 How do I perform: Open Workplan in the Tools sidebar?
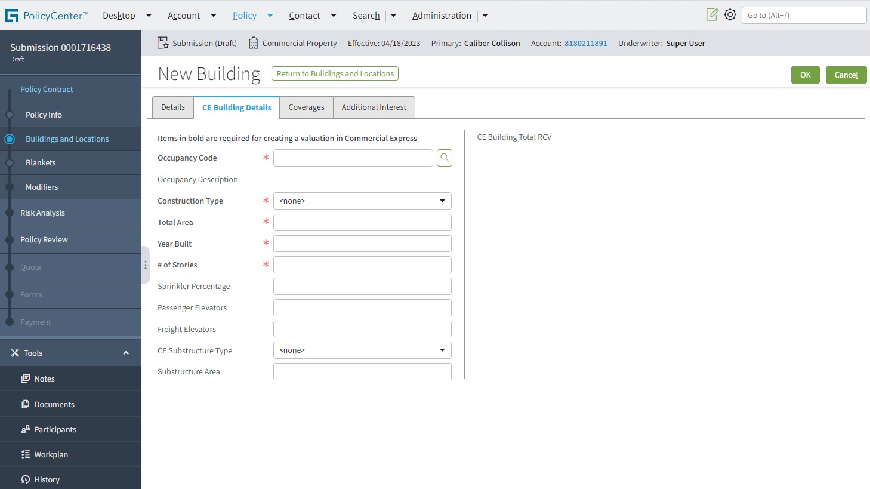[51, 454]
